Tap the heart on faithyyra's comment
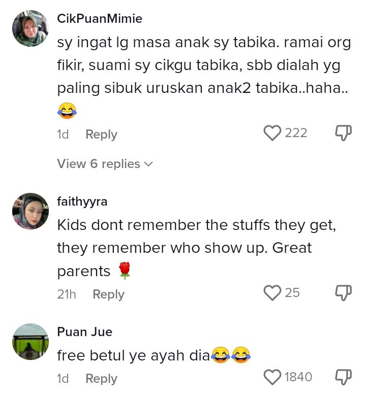366x394 pixels. click(x=272, y=293)
